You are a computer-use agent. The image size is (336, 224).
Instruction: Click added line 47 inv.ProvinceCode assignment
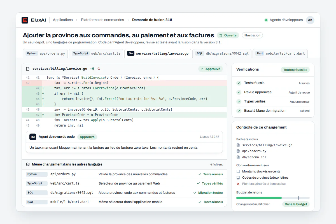coord(124,115)
